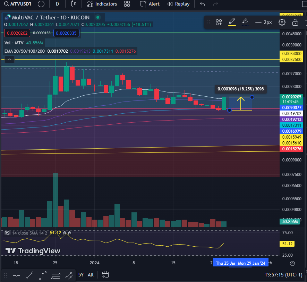307x282 pixels.
Task: Click the TradingView logo
Action: 33,251
